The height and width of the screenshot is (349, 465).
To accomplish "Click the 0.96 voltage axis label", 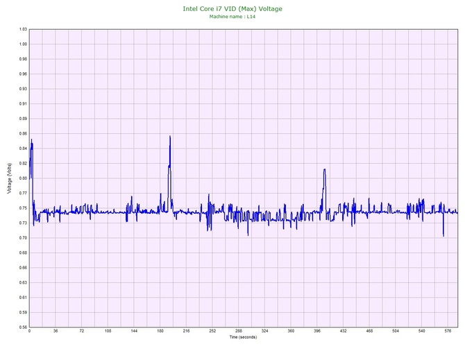I will coord(23,74).
